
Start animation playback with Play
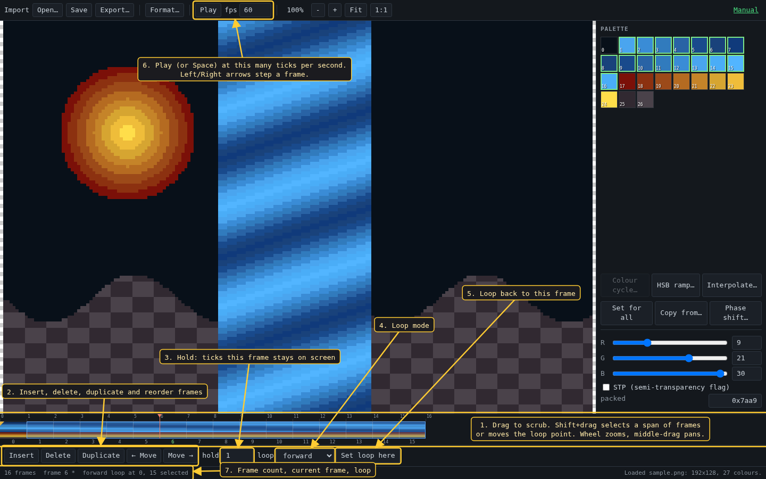coord(208,10)
